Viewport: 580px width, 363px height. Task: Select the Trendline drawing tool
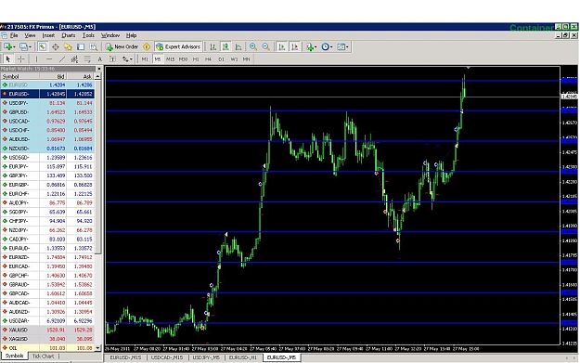coord(62,58)
